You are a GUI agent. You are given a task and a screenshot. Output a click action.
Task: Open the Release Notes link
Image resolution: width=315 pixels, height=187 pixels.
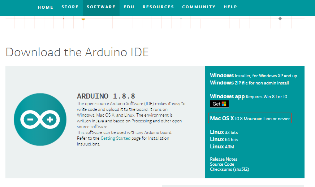pos(224,159)
